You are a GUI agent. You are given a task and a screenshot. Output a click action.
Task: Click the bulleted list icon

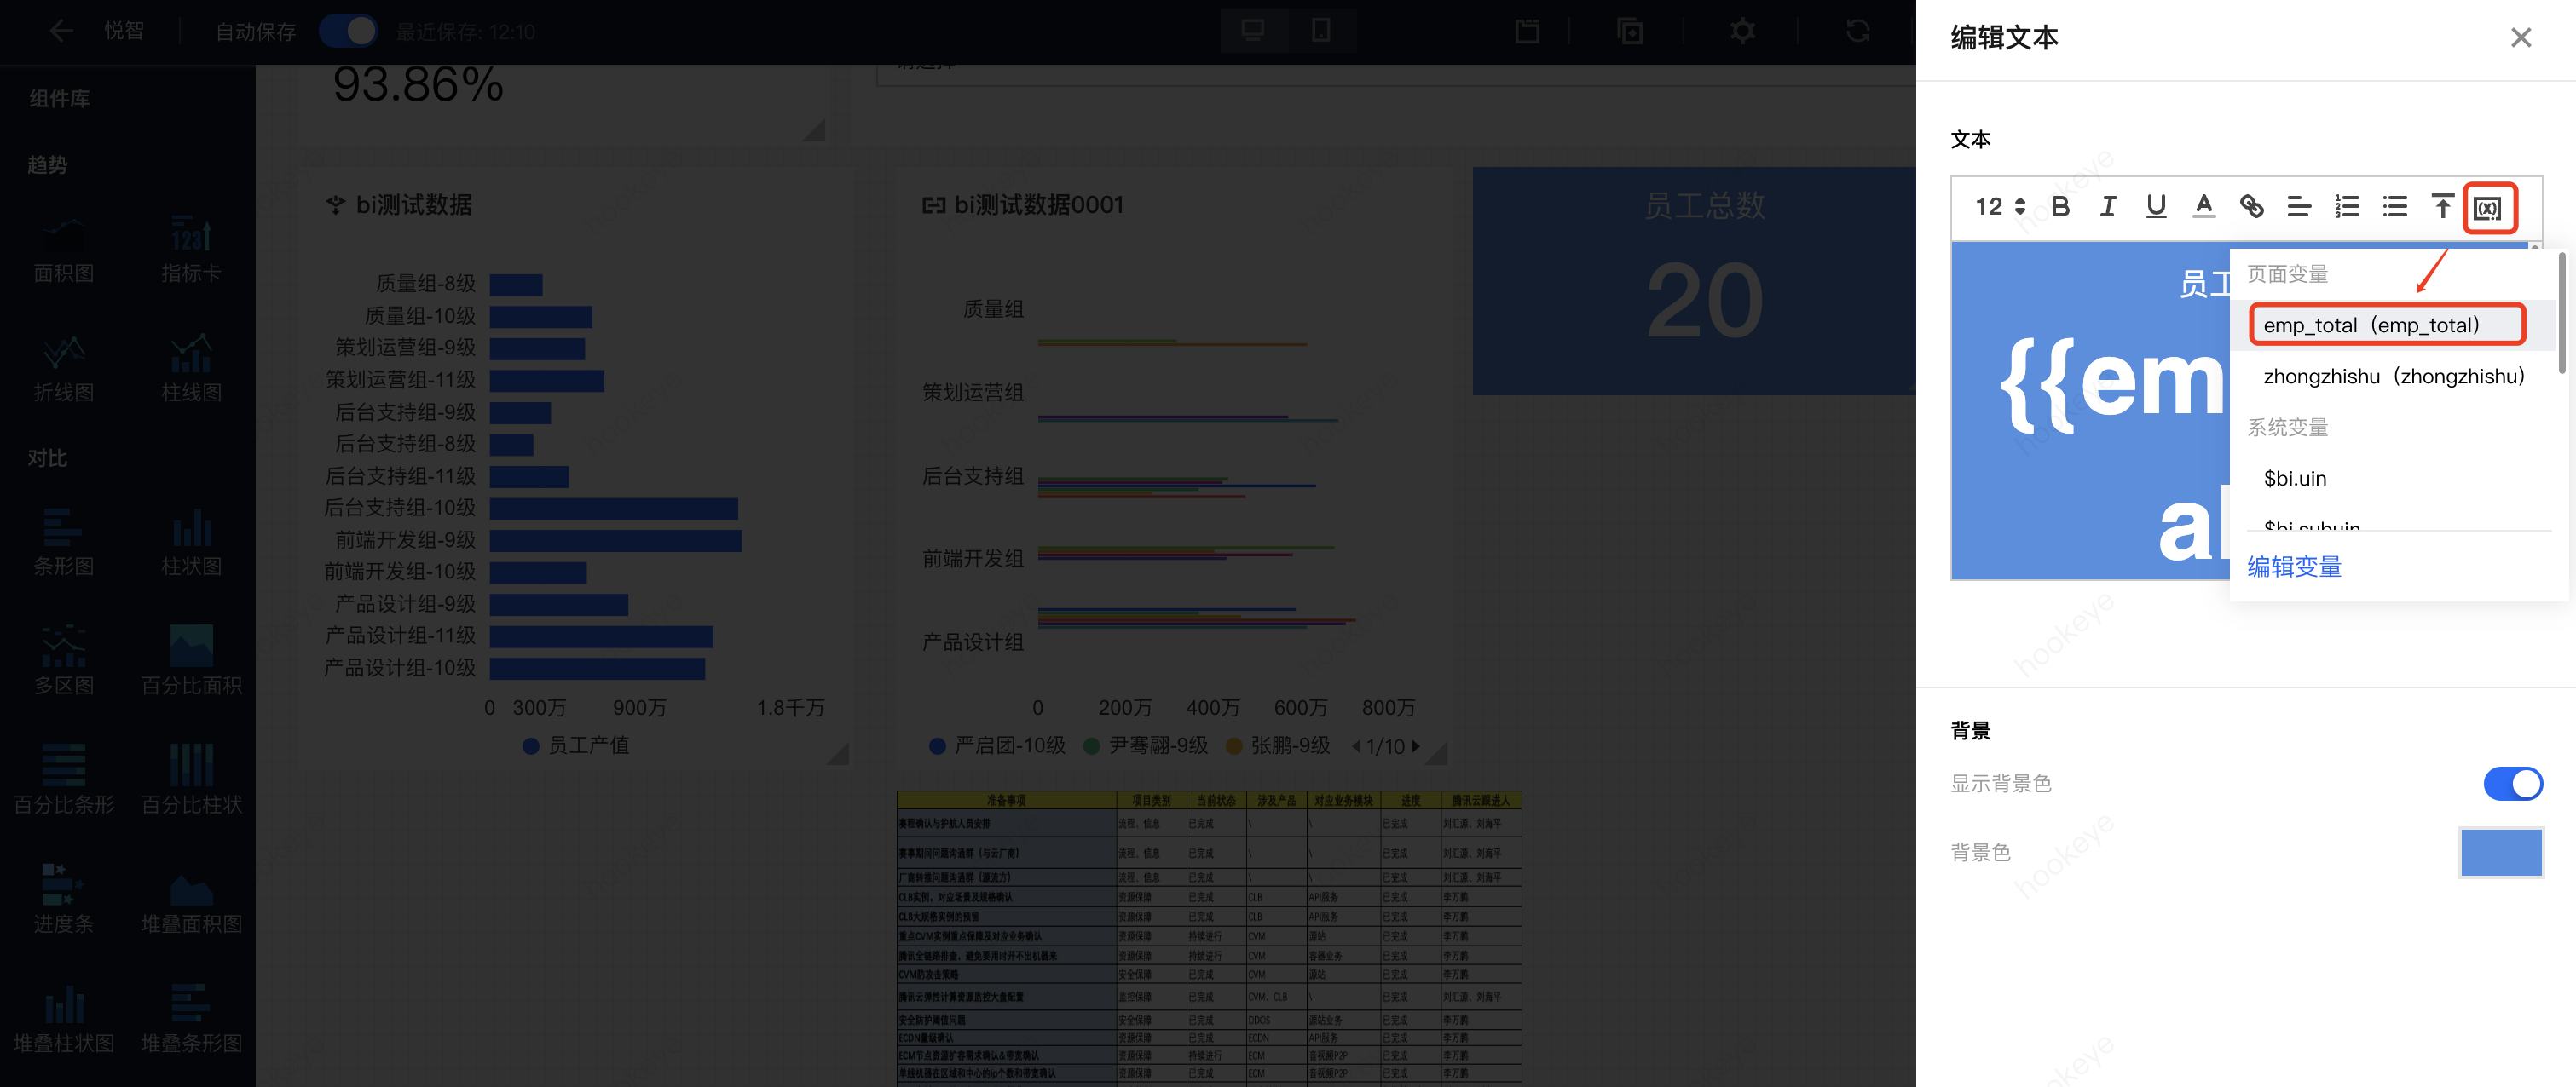pos(2394,207)
